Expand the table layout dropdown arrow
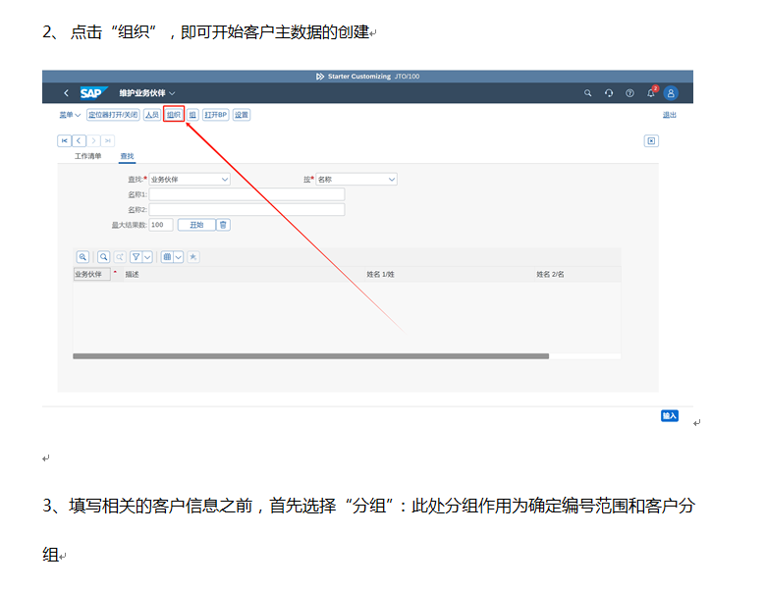766x590 pixels. tap(179, 256)
